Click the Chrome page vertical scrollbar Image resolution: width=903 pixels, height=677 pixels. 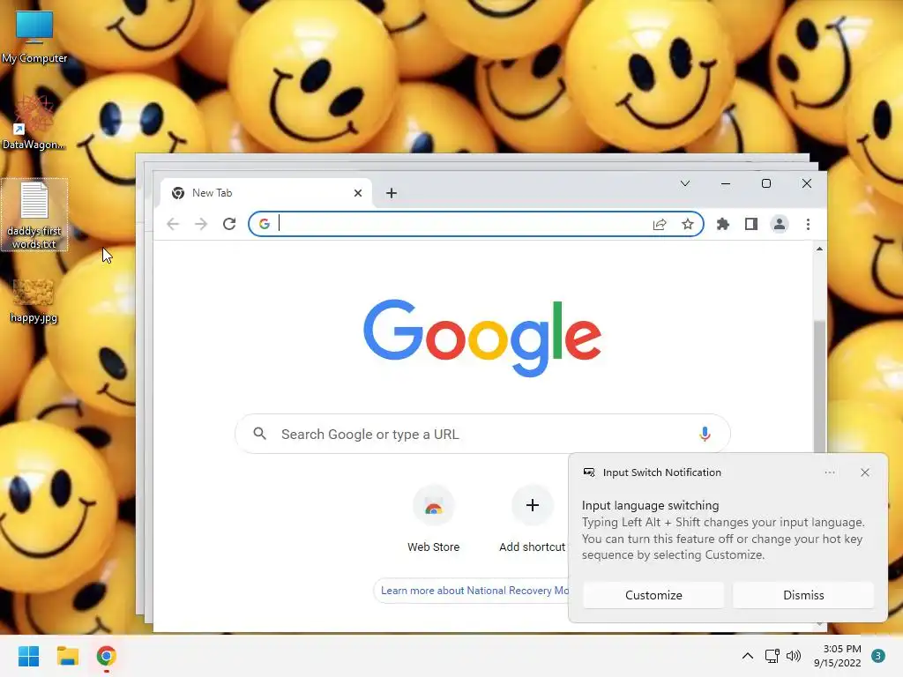819,386
